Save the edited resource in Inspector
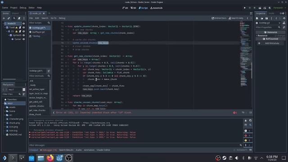This screenshot has height=162, width=288. [266, 18]
